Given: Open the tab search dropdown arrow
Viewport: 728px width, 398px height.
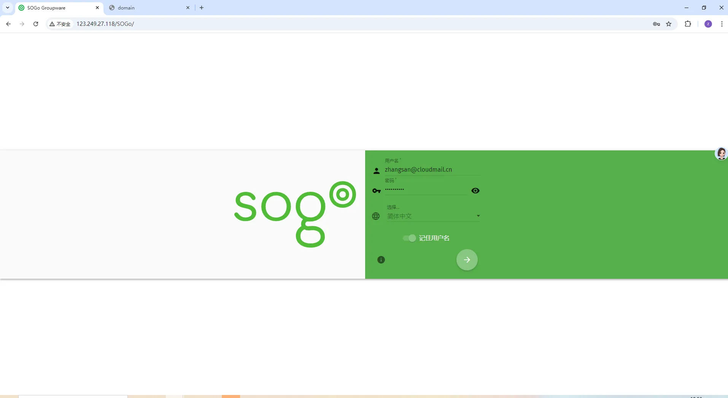Looking at the screenshot, I should click(8, 8).
